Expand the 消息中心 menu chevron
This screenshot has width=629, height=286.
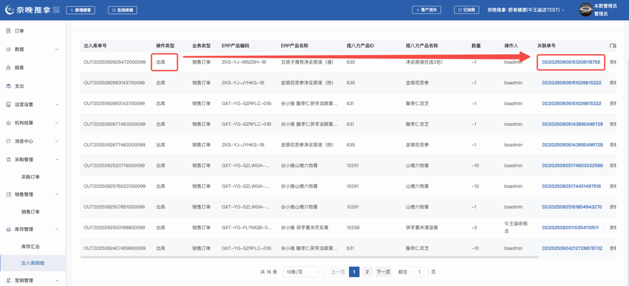pyautogui.click(x=57, y=141)
